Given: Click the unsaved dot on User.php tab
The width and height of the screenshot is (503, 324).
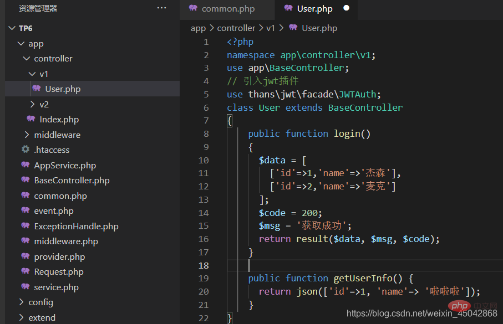Looking at the screenshot, I should click(347, 8).
